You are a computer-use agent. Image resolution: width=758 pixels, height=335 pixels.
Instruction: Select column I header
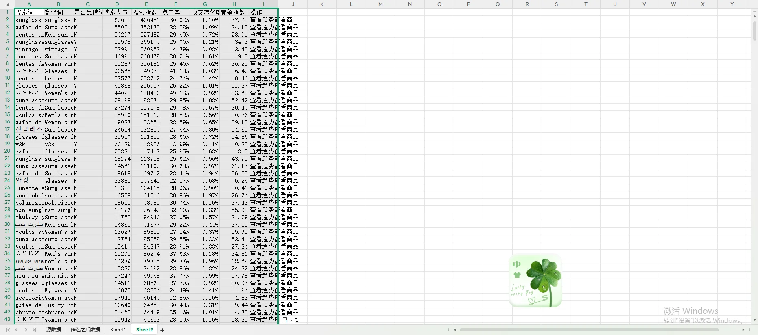click(x=263, y=4)
